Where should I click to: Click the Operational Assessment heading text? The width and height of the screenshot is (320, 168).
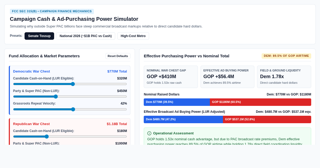[x=173, y=133]
